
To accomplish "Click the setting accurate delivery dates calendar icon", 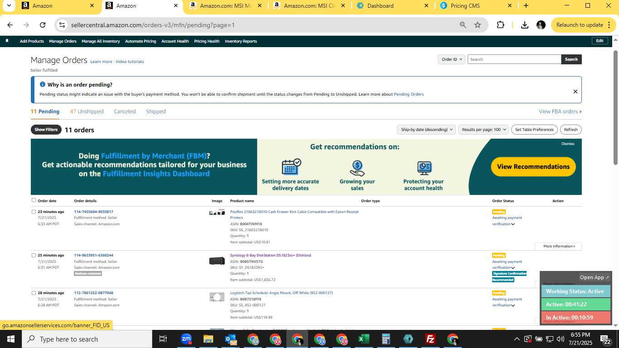I will click(291, 167).
